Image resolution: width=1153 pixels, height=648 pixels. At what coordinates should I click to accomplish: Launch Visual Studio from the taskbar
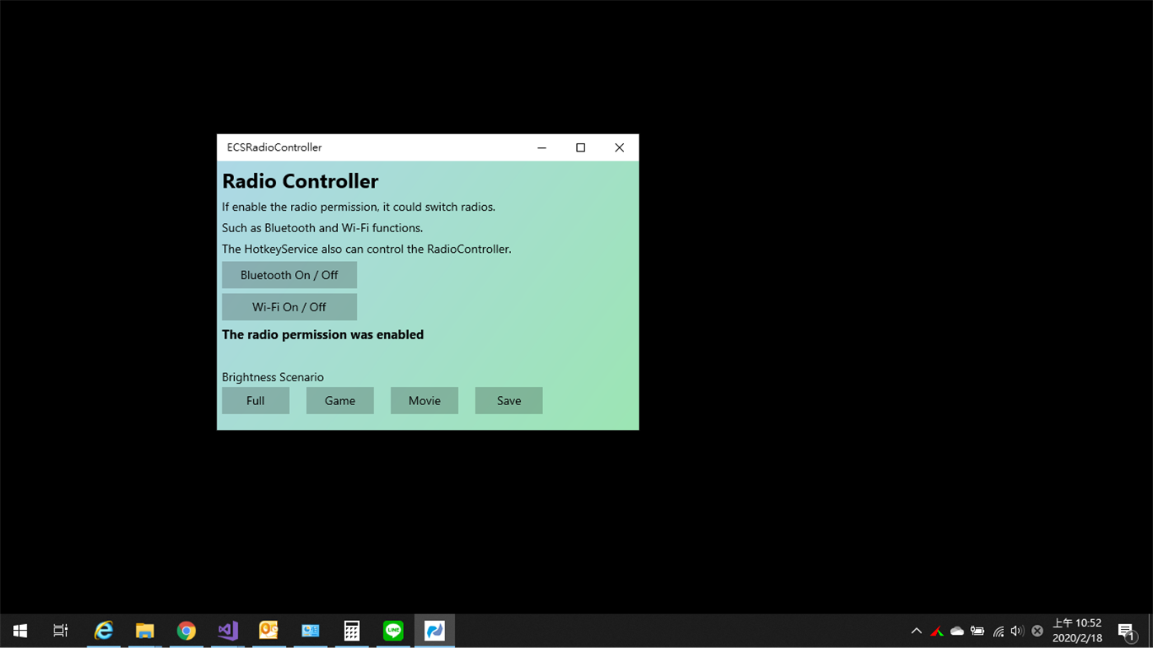[227, 631]
